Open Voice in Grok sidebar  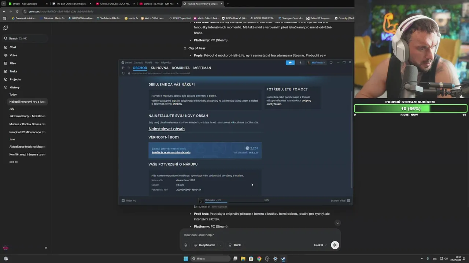[x=13, y=55]
